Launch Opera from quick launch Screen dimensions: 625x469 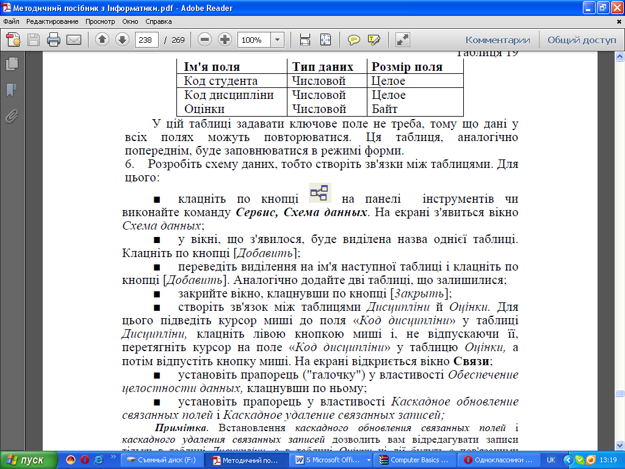[85, 460]
